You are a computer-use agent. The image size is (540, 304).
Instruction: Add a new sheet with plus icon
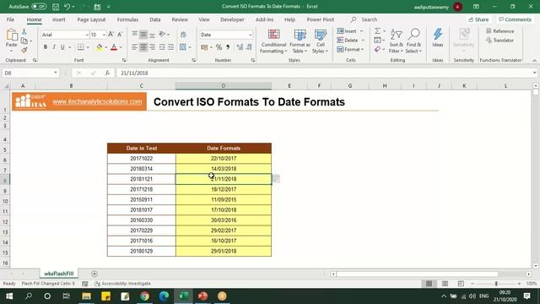click(94, 274)
